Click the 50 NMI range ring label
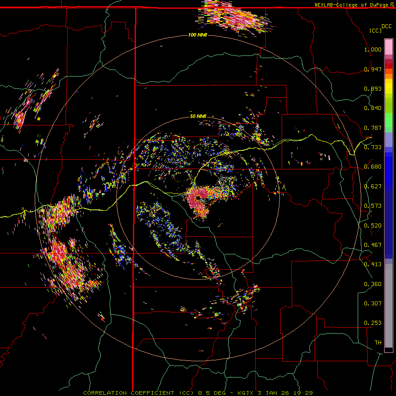 [198, 116]
